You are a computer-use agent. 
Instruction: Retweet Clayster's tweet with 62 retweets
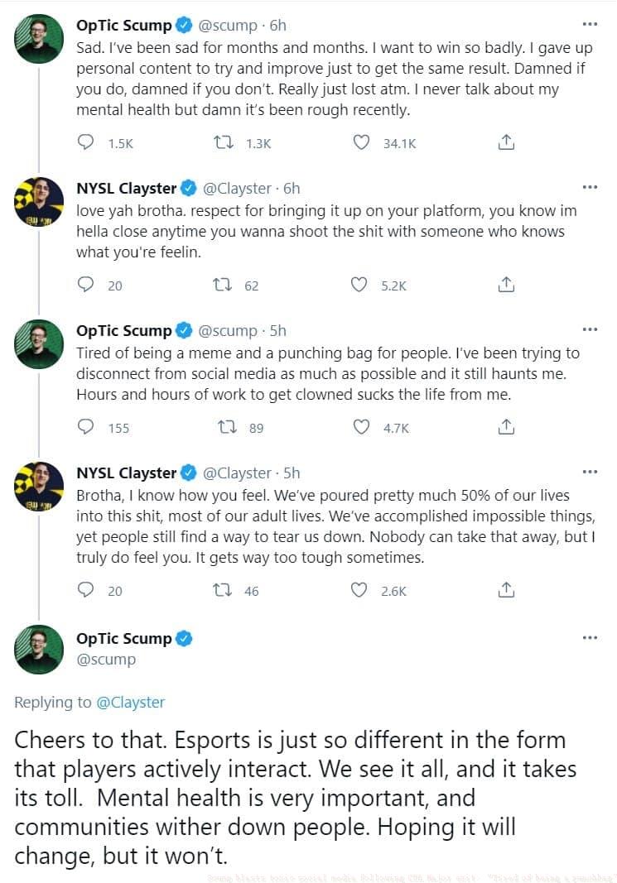pos(223,286)
